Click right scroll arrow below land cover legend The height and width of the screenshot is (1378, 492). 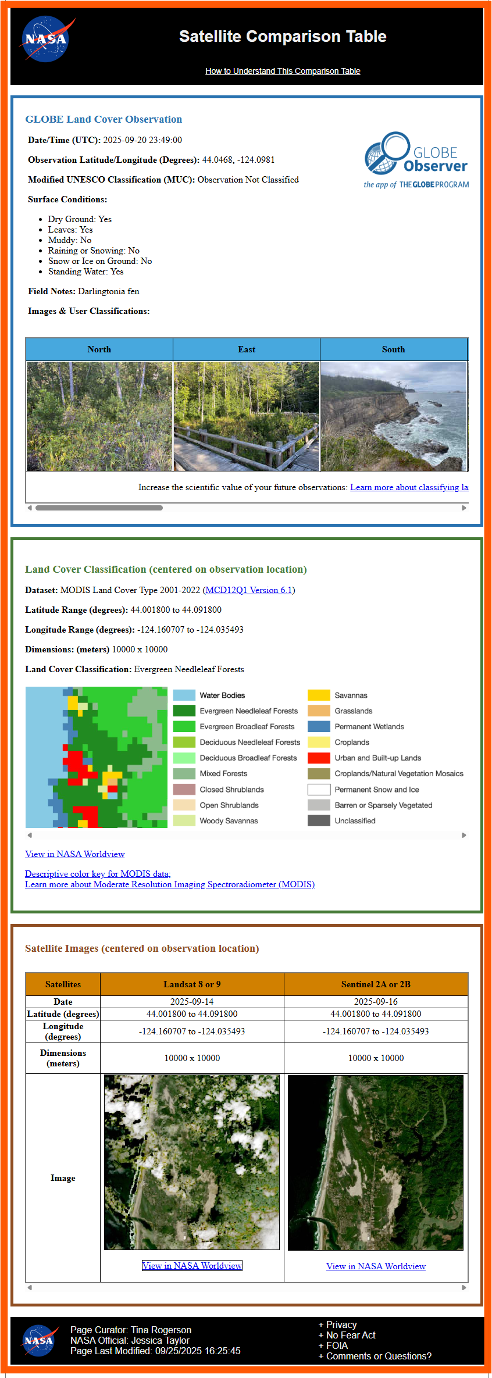pos(464,836)
